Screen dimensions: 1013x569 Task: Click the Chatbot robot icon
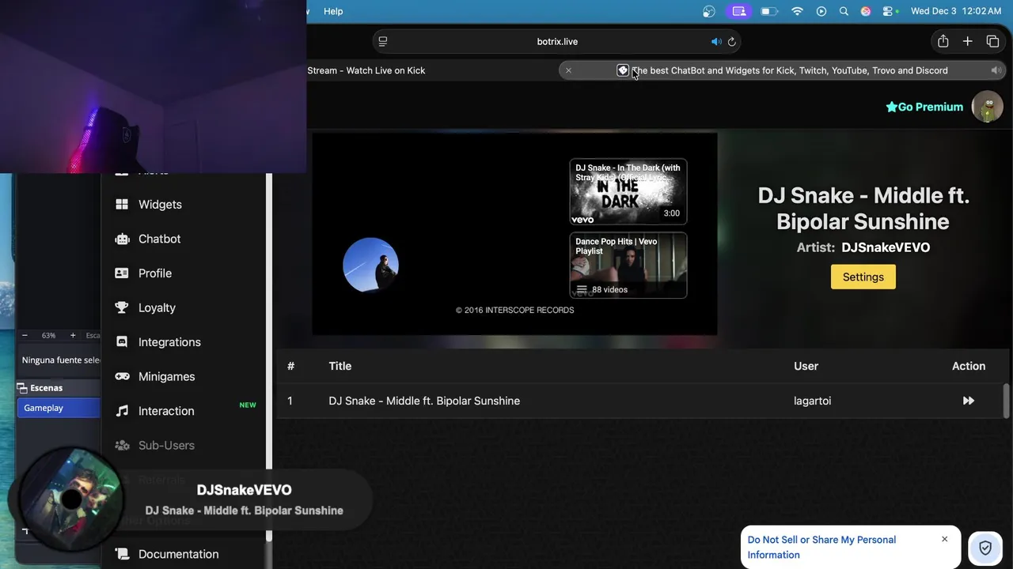click(x=122, y=239)
